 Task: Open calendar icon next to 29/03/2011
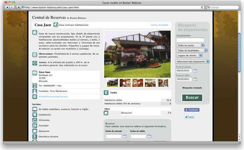point(195,79)
